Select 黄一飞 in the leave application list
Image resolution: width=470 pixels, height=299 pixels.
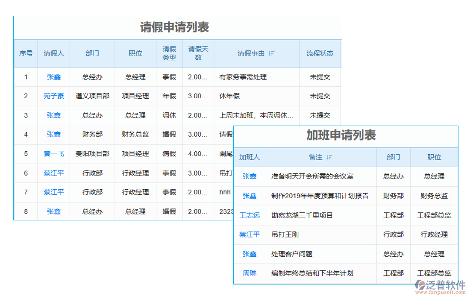[53, 154]
